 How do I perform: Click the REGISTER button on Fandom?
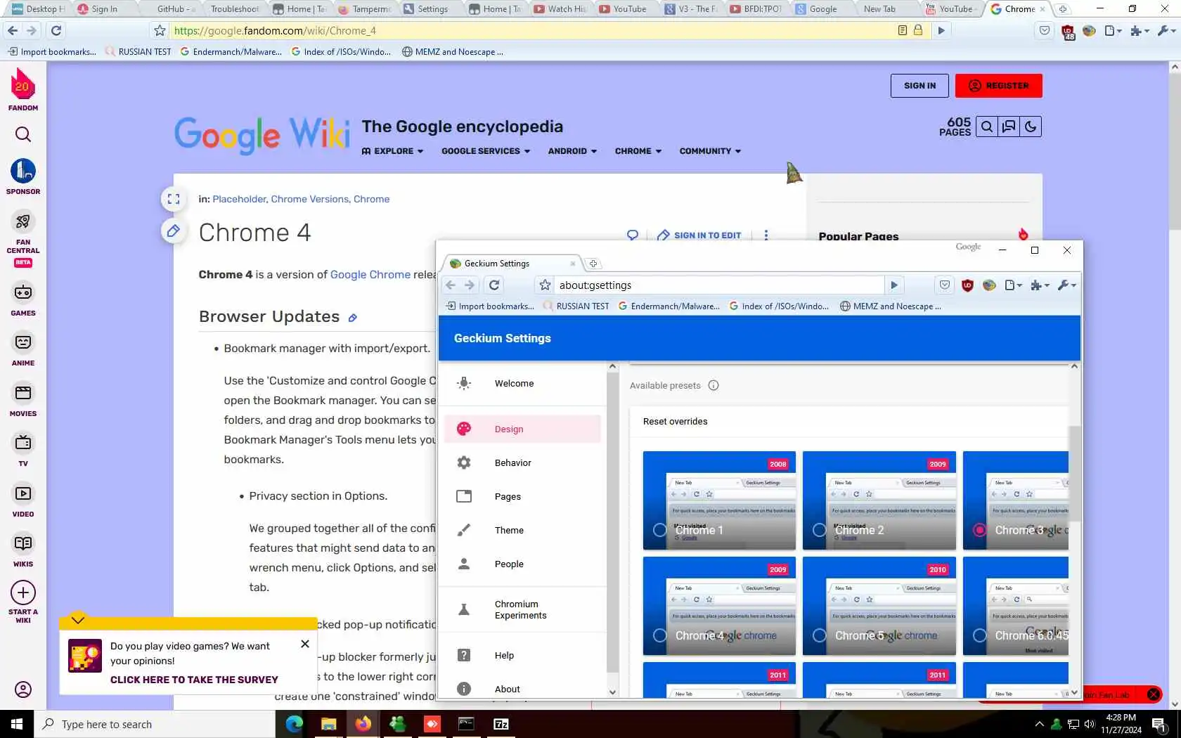998,86
